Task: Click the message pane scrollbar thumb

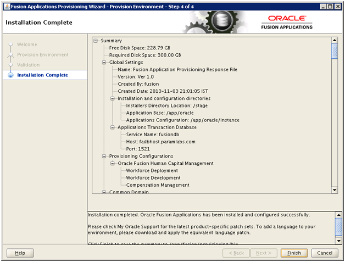Action: (338, 227)
